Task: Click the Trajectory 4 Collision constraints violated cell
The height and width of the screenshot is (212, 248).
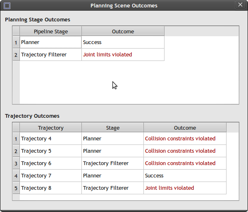Action: click(x=185, y=139)
